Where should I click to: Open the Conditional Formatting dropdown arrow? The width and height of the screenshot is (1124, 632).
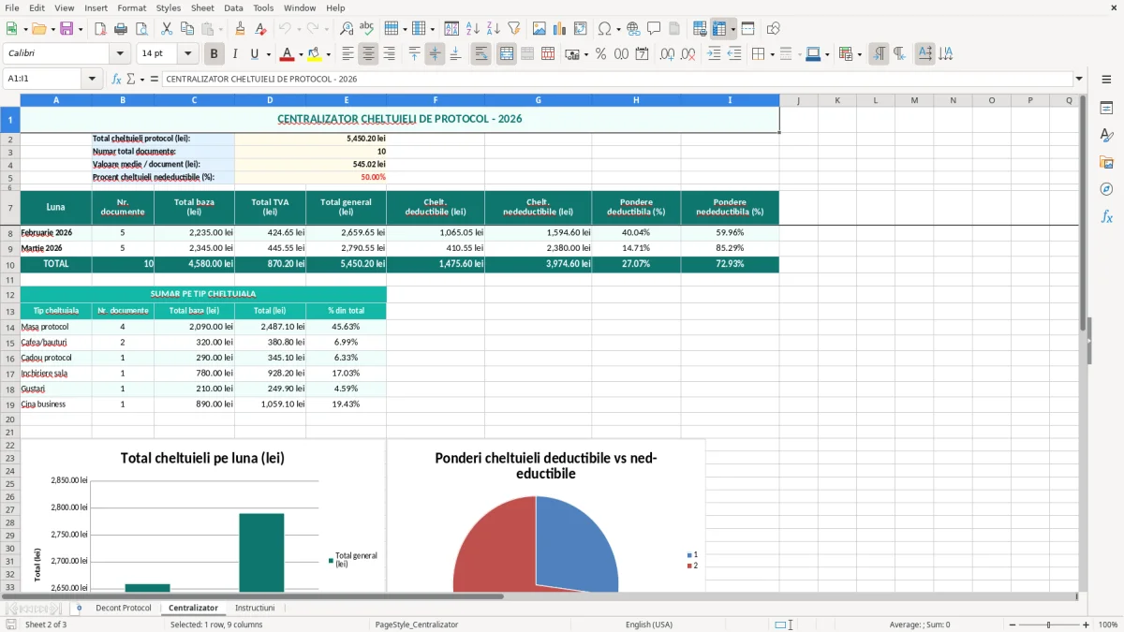[x=859, y=54]
